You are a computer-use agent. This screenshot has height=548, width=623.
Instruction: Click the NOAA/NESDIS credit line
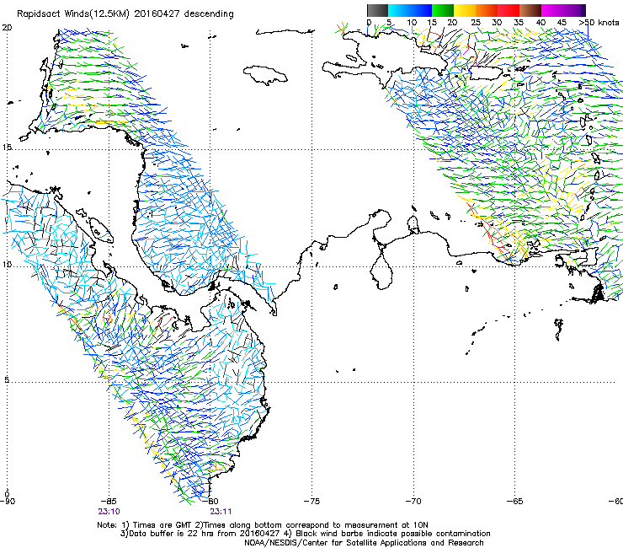click(364, 543)
